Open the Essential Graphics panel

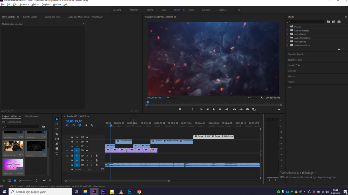296,54
